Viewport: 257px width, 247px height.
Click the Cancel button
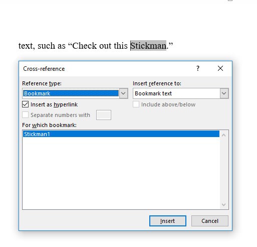(210, 221)
